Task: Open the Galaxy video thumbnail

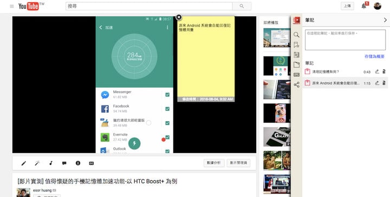Action: click(x=277, y=136)
